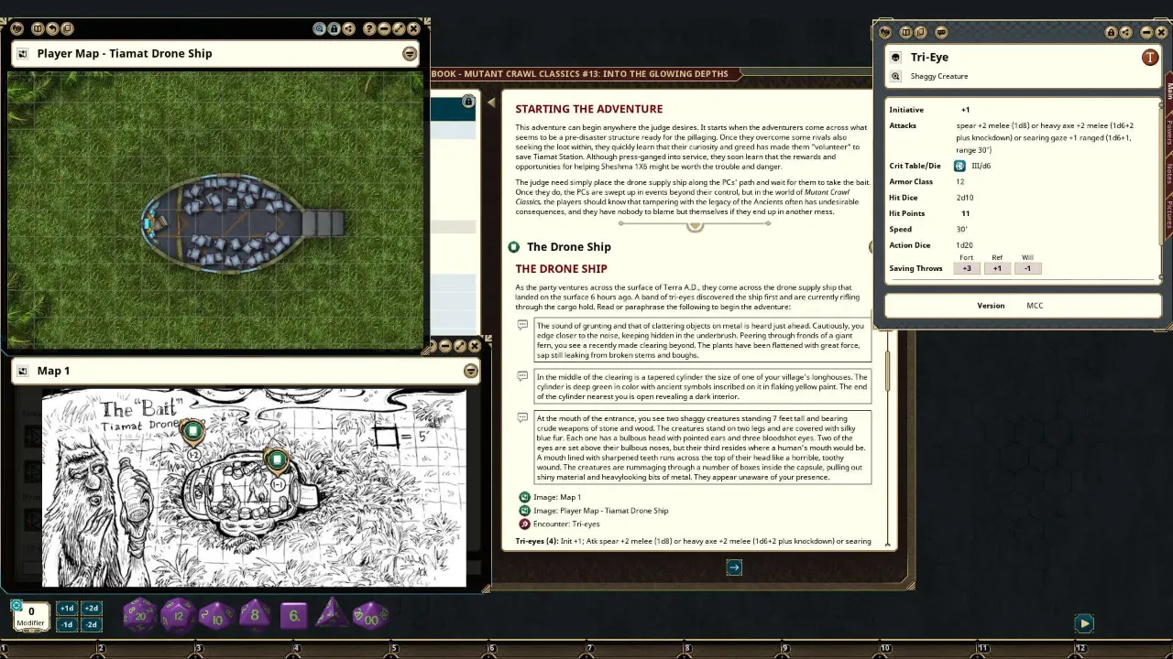Toggle the lock icon in Tri-Eye window
The image size is (1173, 659).
1111,32
